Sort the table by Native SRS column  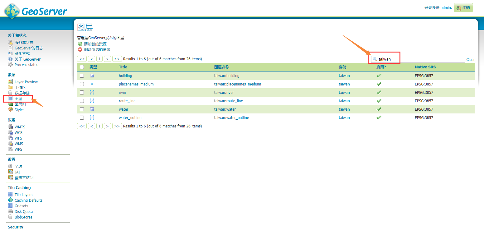pyautogui.click(x=425, y=67)
